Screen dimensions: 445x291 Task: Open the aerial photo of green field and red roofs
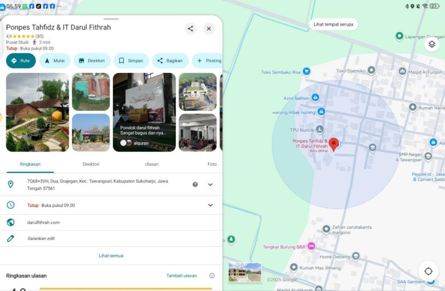[x=91, y=92]
